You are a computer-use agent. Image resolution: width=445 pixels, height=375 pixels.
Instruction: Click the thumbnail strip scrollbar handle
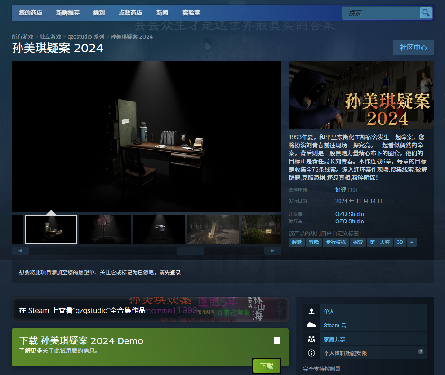[191, 251]
